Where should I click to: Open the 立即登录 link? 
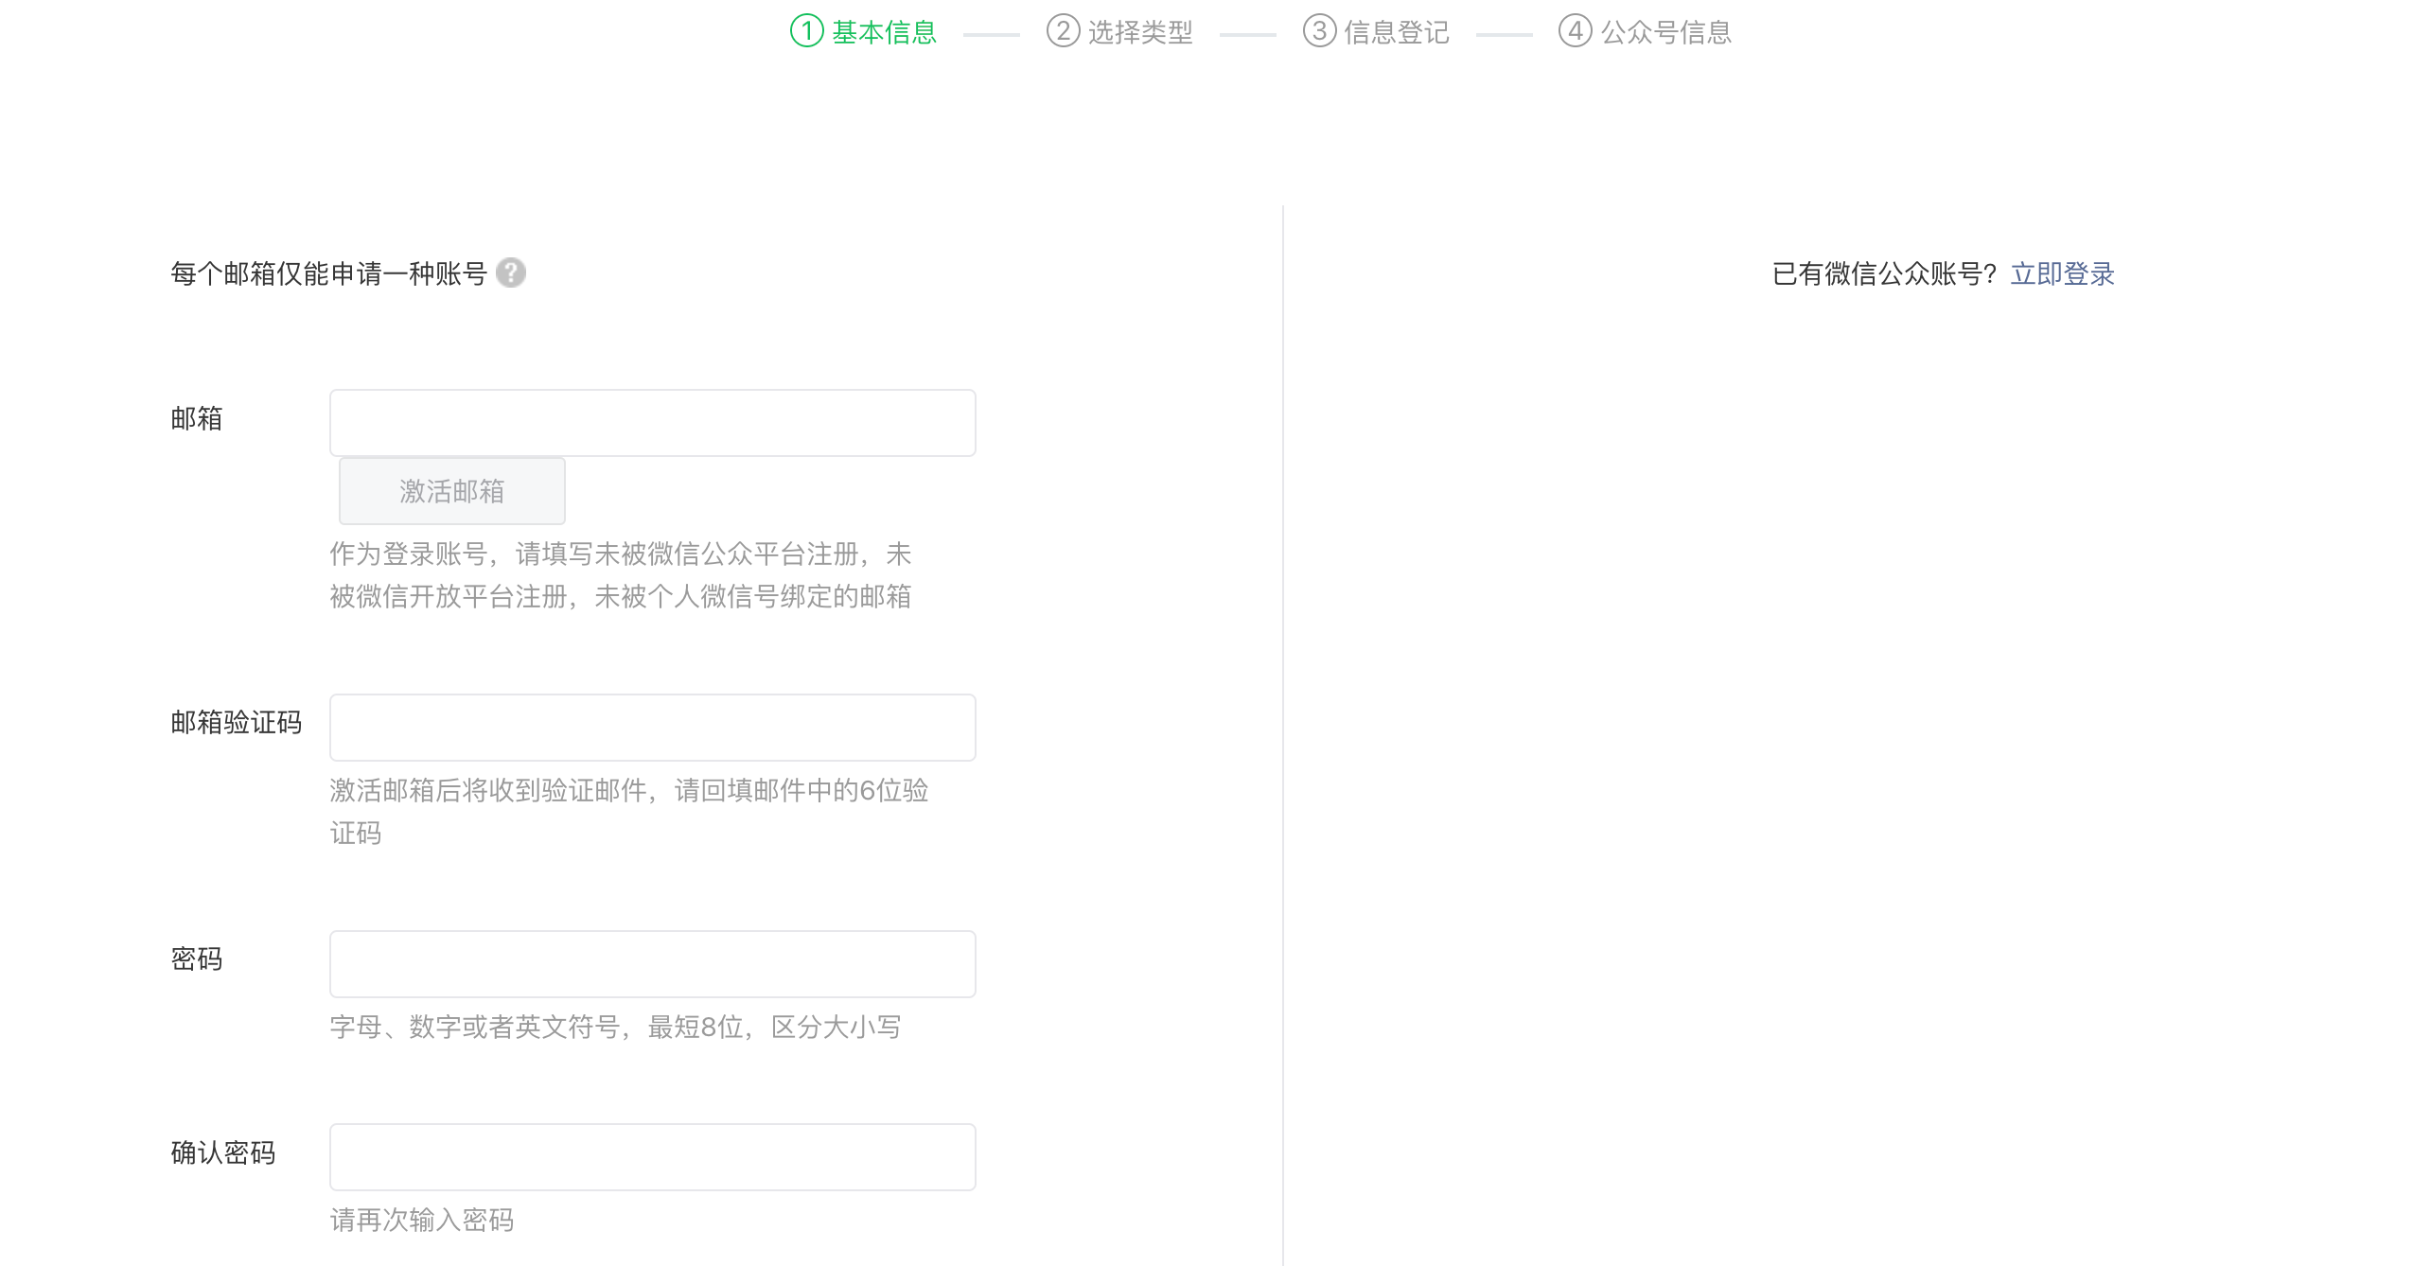2062,274
